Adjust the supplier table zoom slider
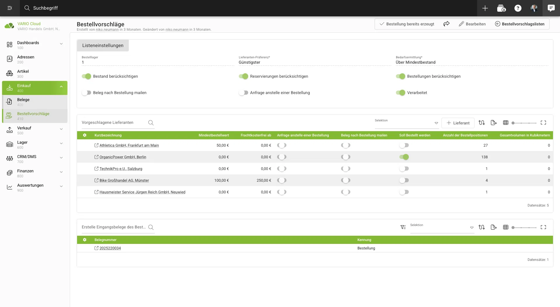Image resolution: width=560 pixels, height=307 pixels. [x=524, y=123]
